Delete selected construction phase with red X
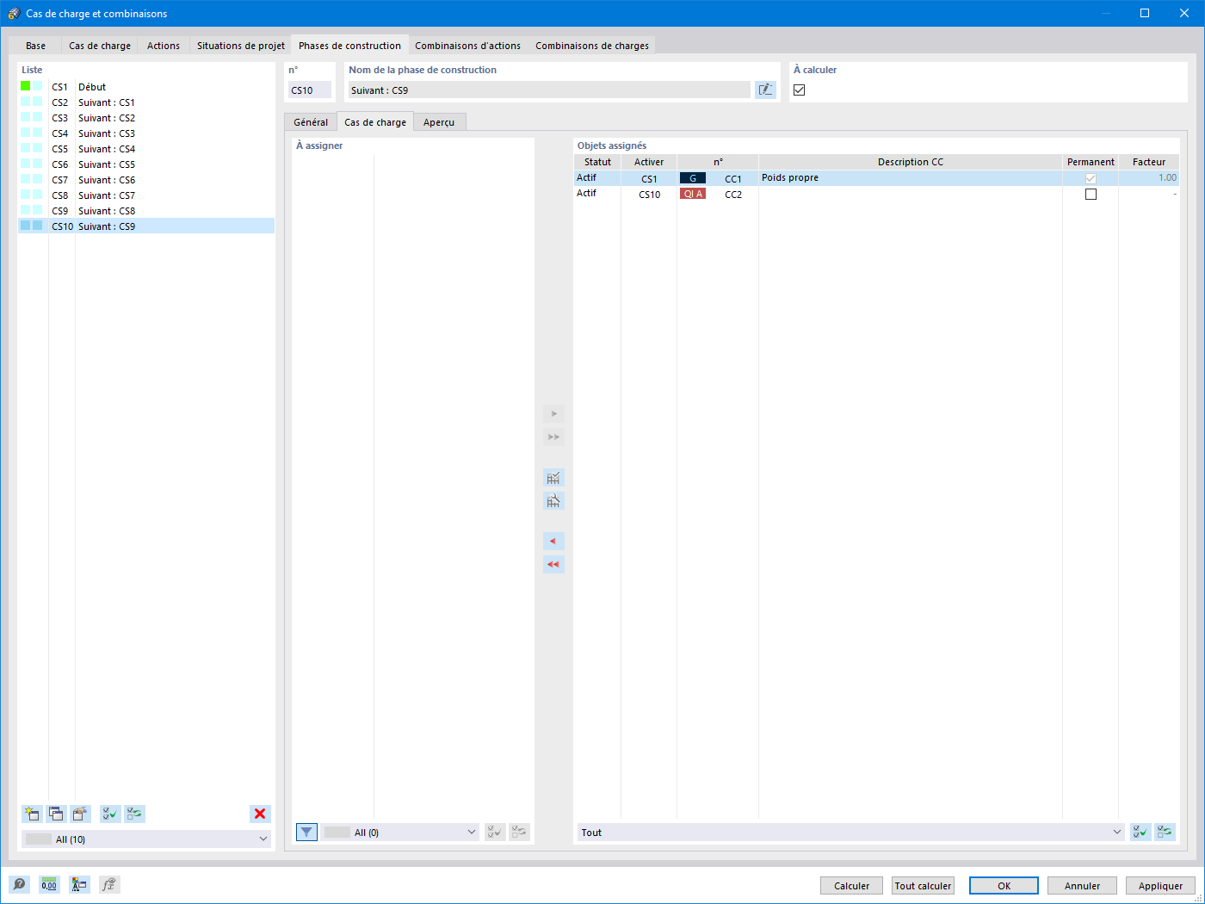 pyautogui.click(x=260, y=814)
